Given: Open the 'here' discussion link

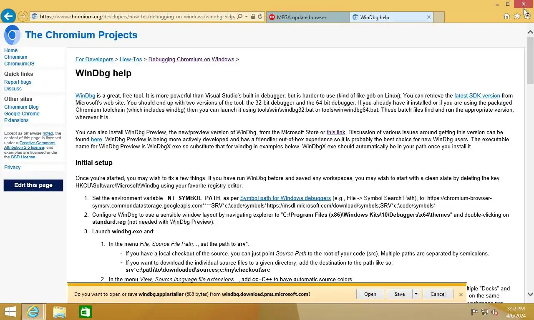Looking at the screenshot, I should point(96,140).
